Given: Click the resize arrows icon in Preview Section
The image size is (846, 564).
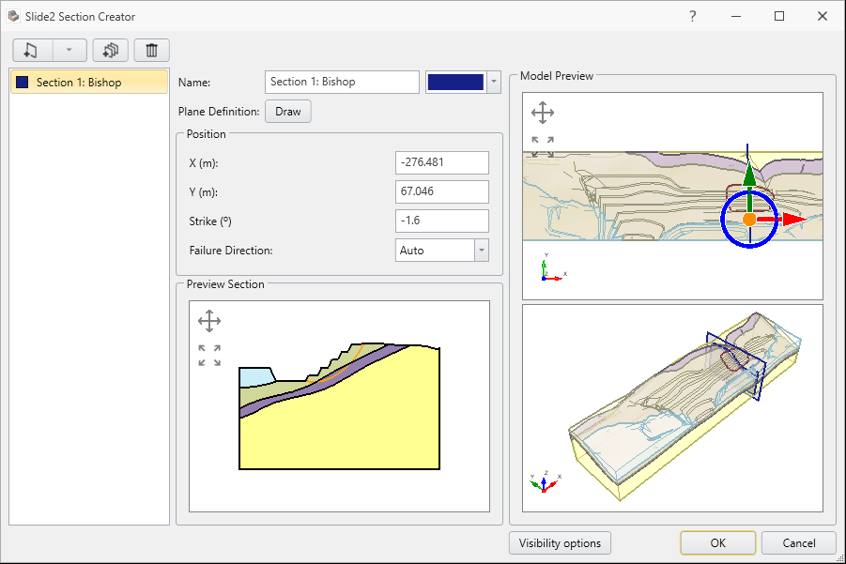Looking at the screenshot, I should [x=208, y=354].
